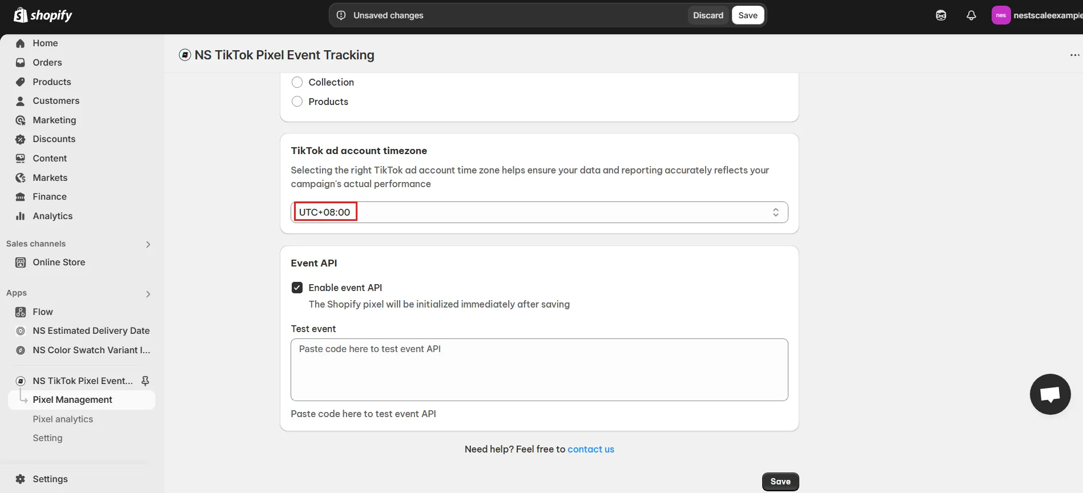Image resolution: width=1083 pixels, height=493 pixels.
Task: Click the Orders inbox icon
Action: 21,63
